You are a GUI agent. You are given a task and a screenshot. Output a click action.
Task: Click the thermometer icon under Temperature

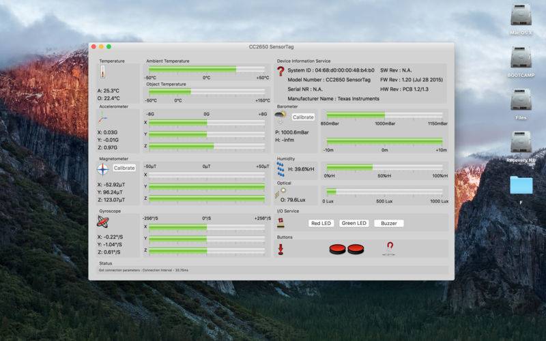(x=102, y=72)
